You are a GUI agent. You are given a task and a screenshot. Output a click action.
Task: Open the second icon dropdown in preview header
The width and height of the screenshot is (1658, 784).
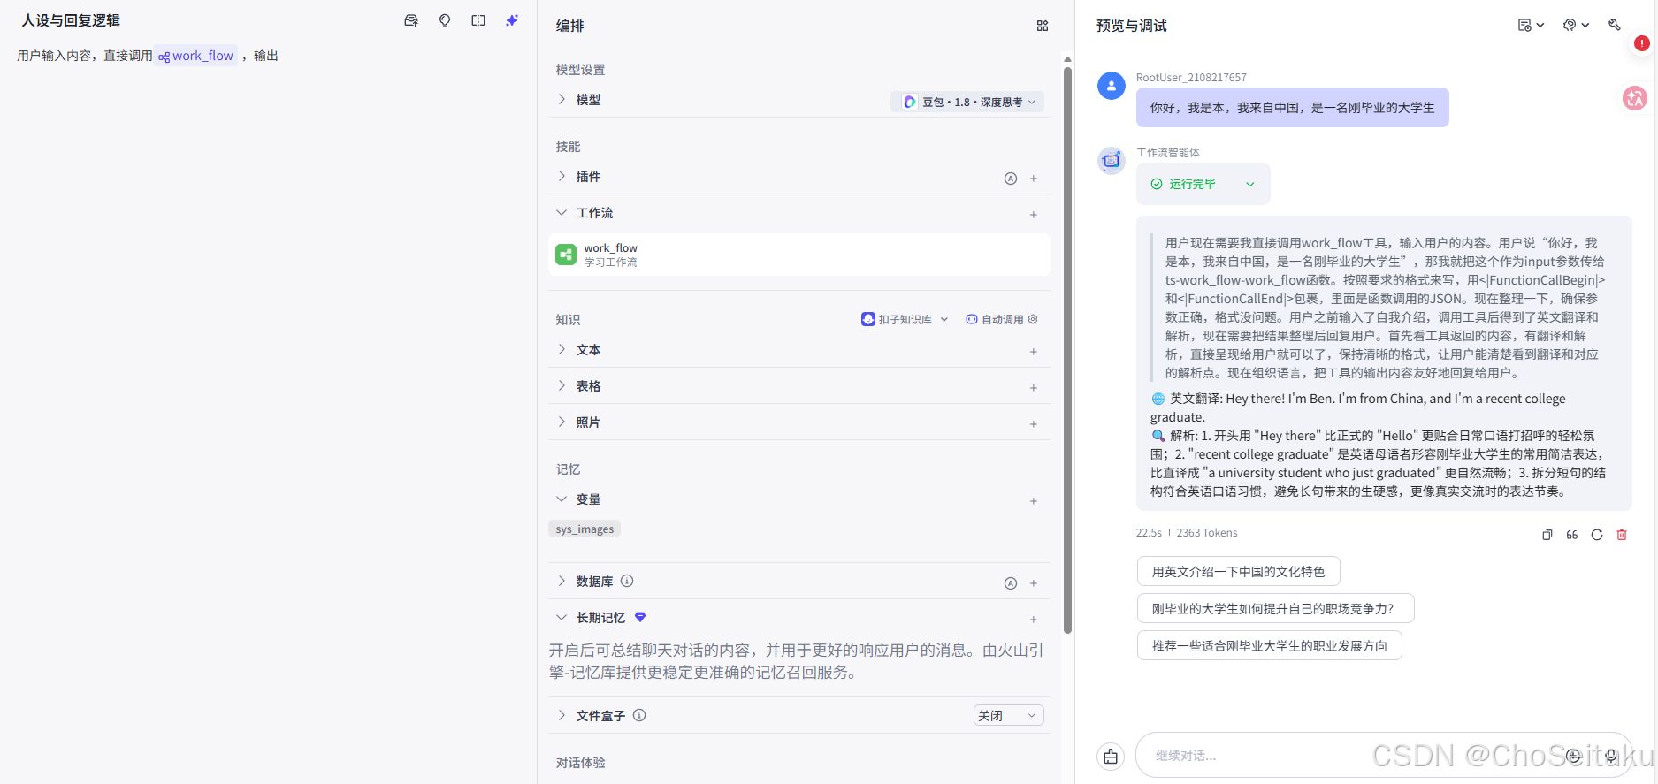(1577, 25)
